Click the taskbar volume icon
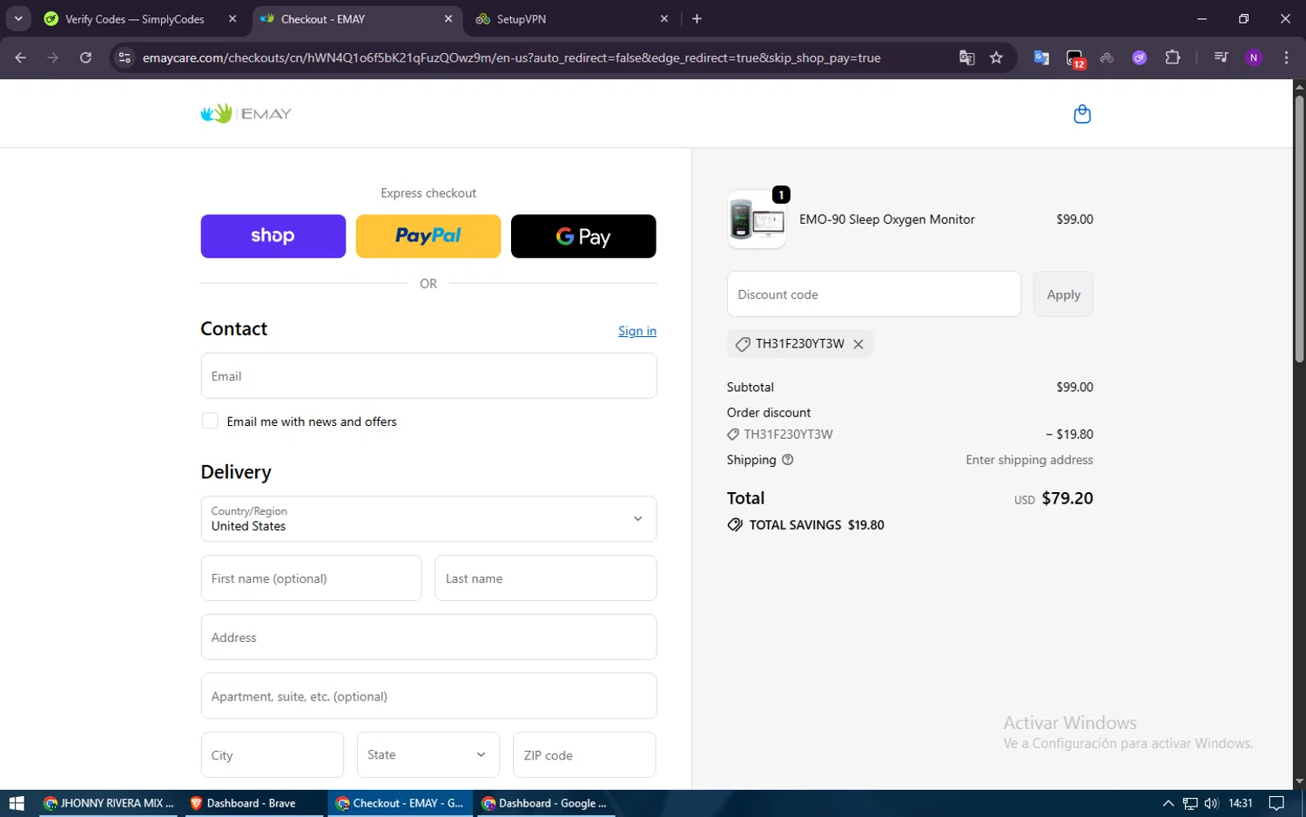Image resolution: width=1306 pixels, height=817 pixels. 1211,803
